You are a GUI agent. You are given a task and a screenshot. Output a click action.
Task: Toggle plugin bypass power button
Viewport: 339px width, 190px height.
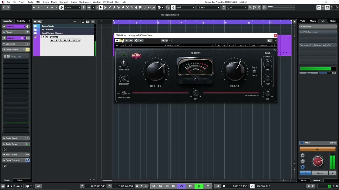pos(117,40)
